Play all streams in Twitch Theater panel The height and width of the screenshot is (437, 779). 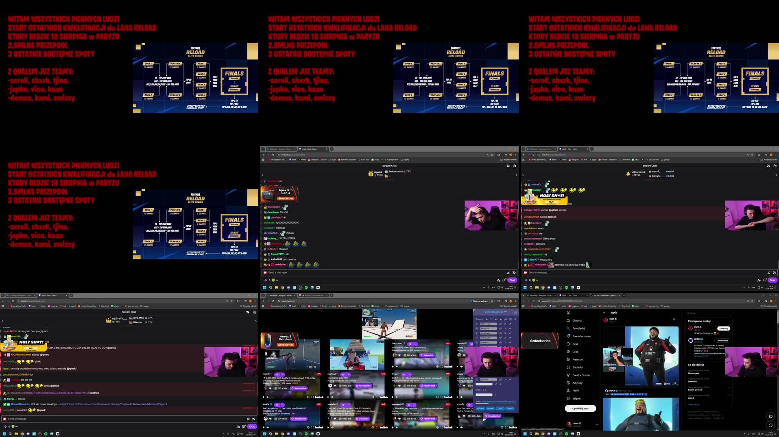(x=487, y=319)
